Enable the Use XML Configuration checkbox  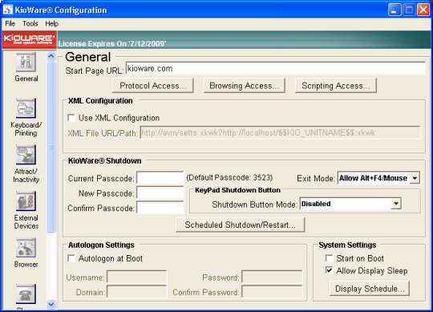click(x=71, y=118)
